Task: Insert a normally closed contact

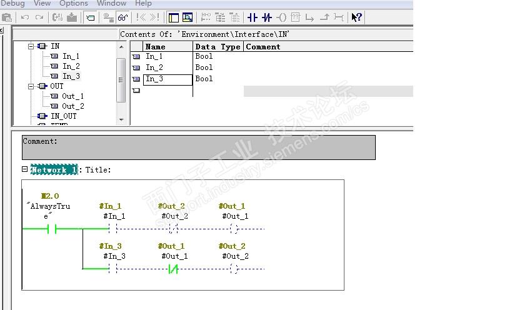Action: [x=267, y=17]
